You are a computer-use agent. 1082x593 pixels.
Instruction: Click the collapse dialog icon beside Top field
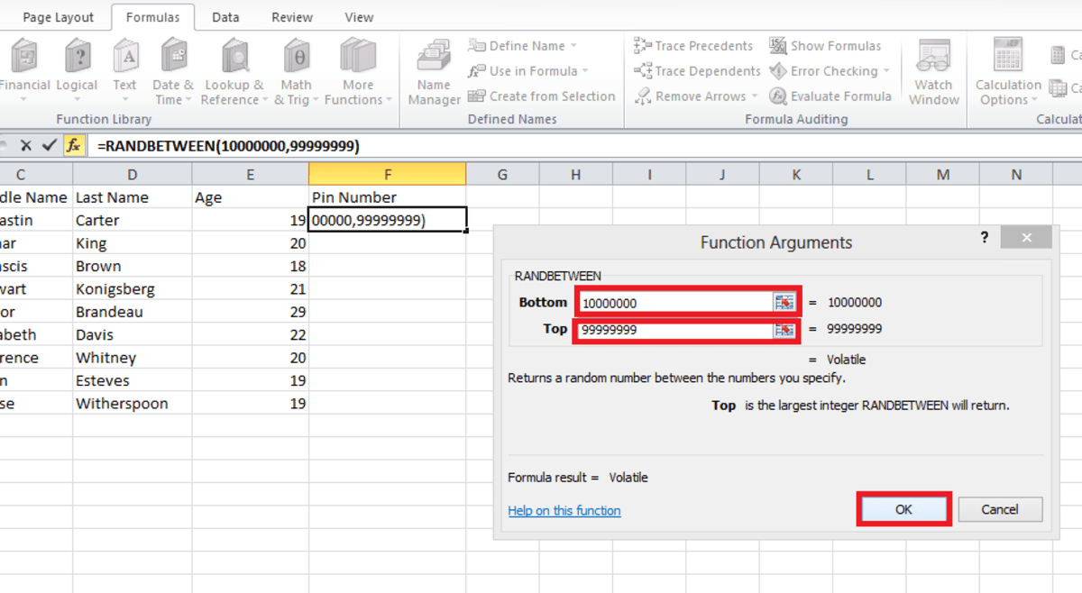click(784, 329)
